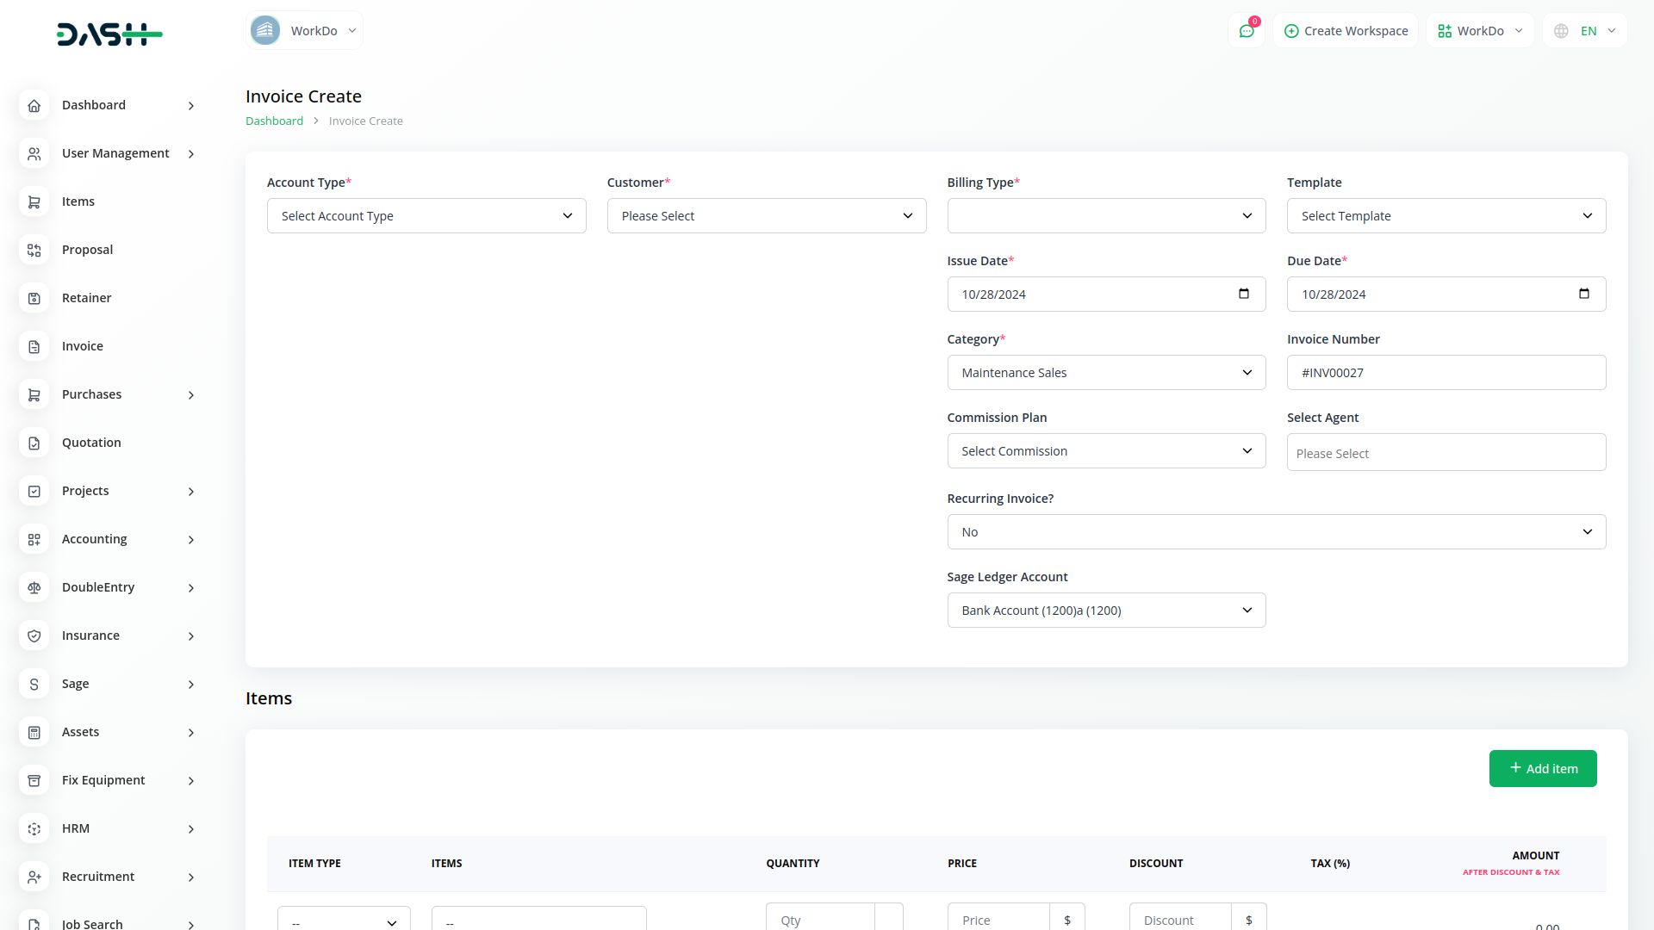Click the Invoice Number input field
This screenshot has width=1654, height=930.
1446,373
